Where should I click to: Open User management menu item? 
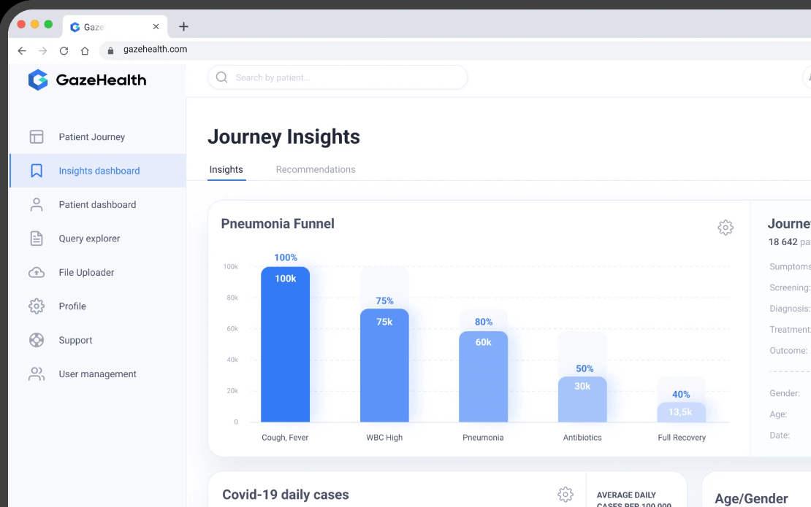coord(98,374)
